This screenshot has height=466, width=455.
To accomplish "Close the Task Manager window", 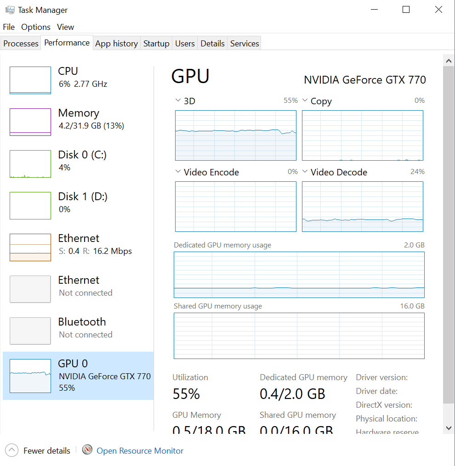I will pyautogui.click(x=438, y=10).
